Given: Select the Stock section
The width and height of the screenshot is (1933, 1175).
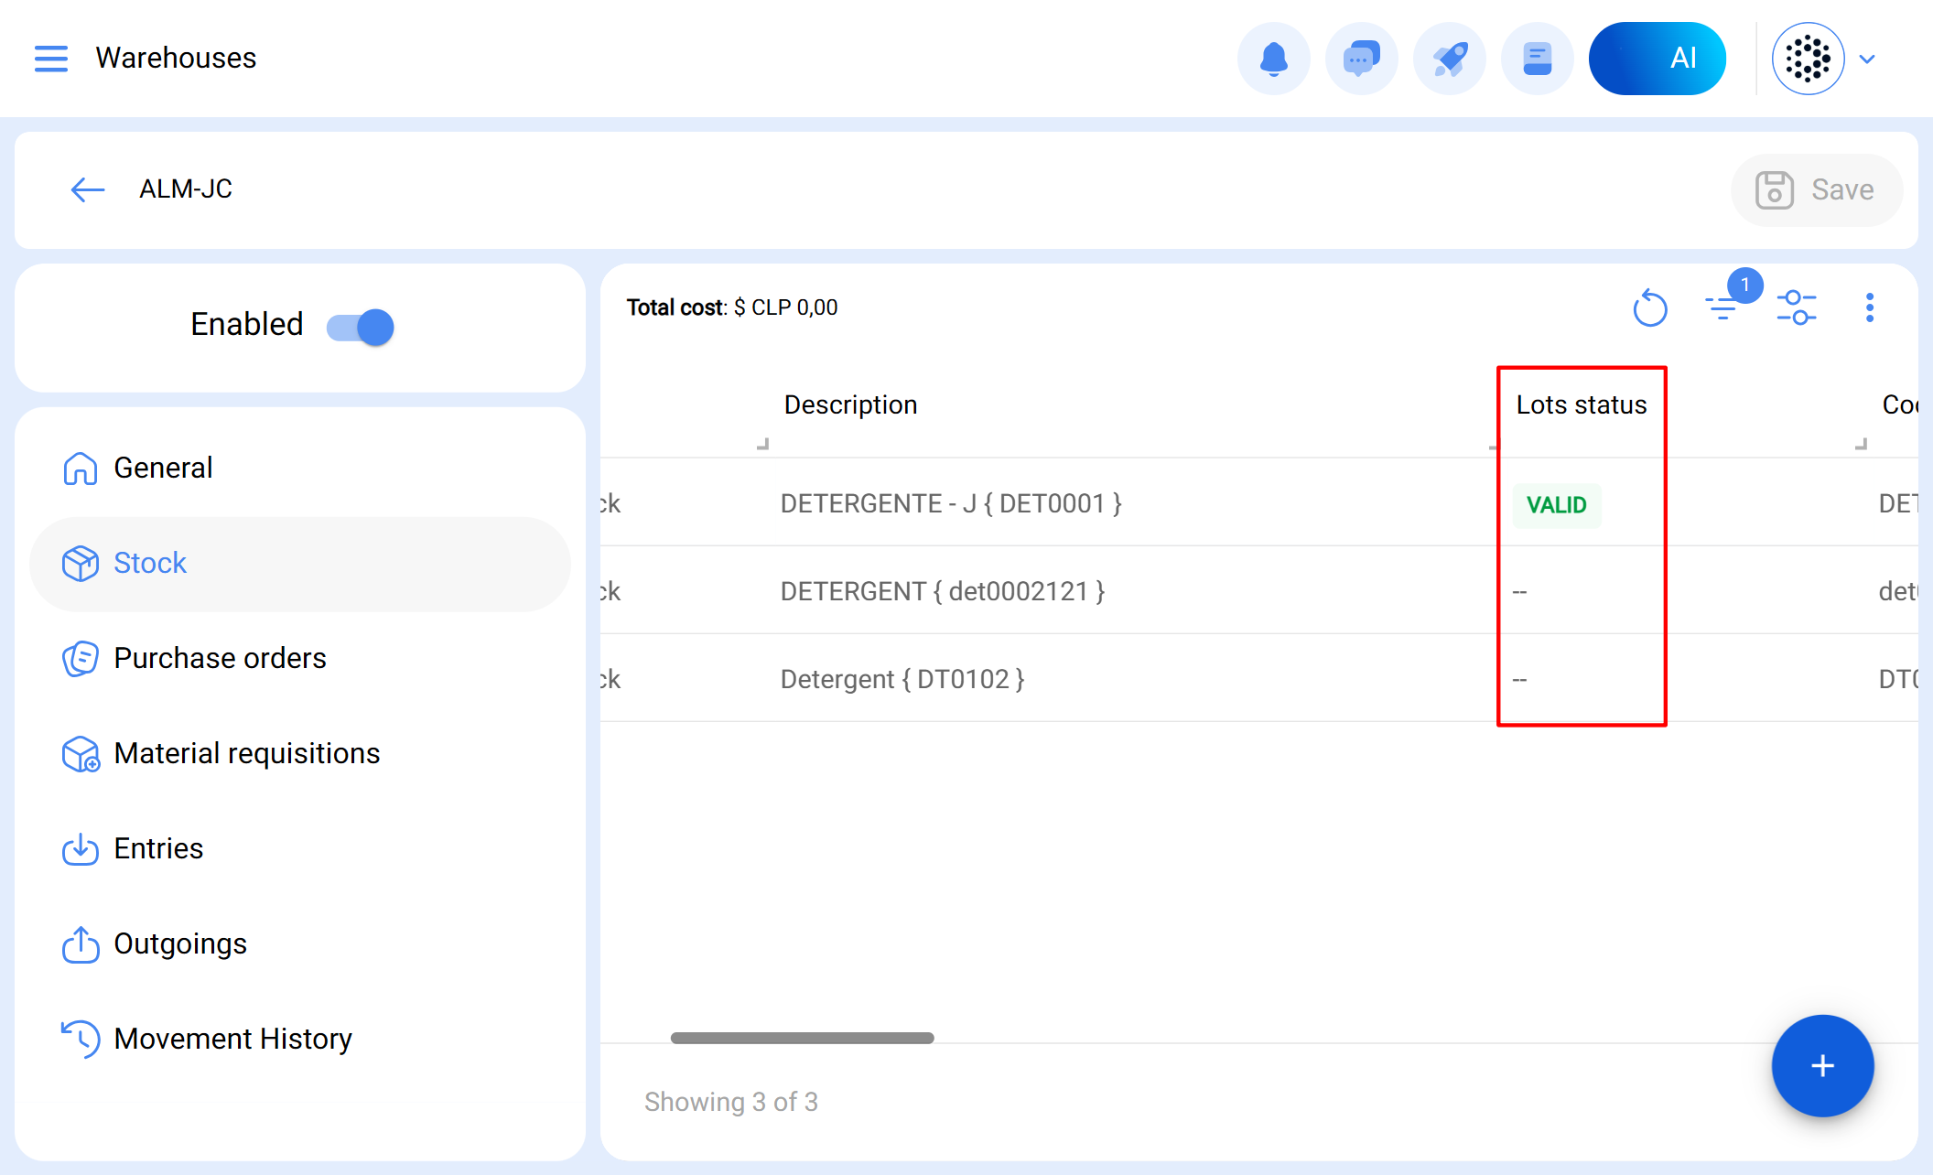Looking at the screenshot, I should coord(300,564).
